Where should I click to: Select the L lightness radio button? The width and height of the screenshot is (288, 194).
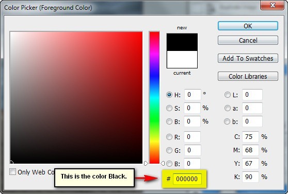point(228,95)
